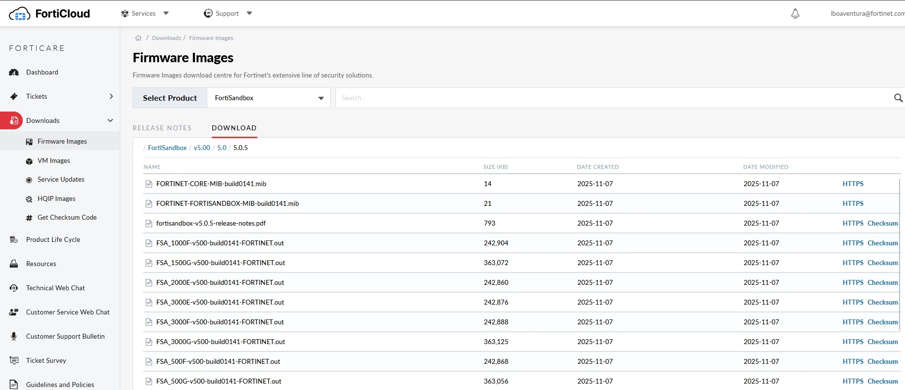Click file icon for FSA_1000F-v500-build0141-FORTINET.out

pyautogui.click(x=148, y=243)
